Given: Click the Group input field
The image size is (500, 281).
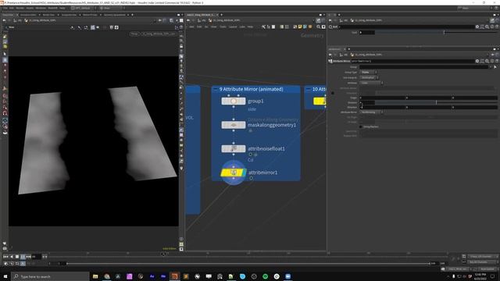Looking at the screenshot, I should click(423, 67).
